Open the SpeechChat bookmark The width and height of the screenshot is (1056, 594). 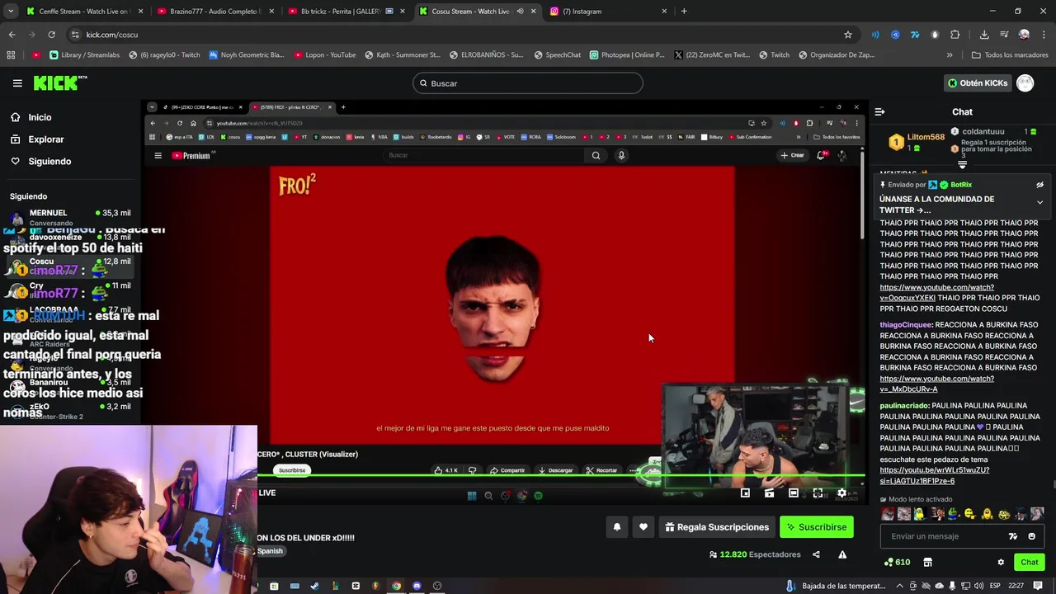(x=557, y=55)
